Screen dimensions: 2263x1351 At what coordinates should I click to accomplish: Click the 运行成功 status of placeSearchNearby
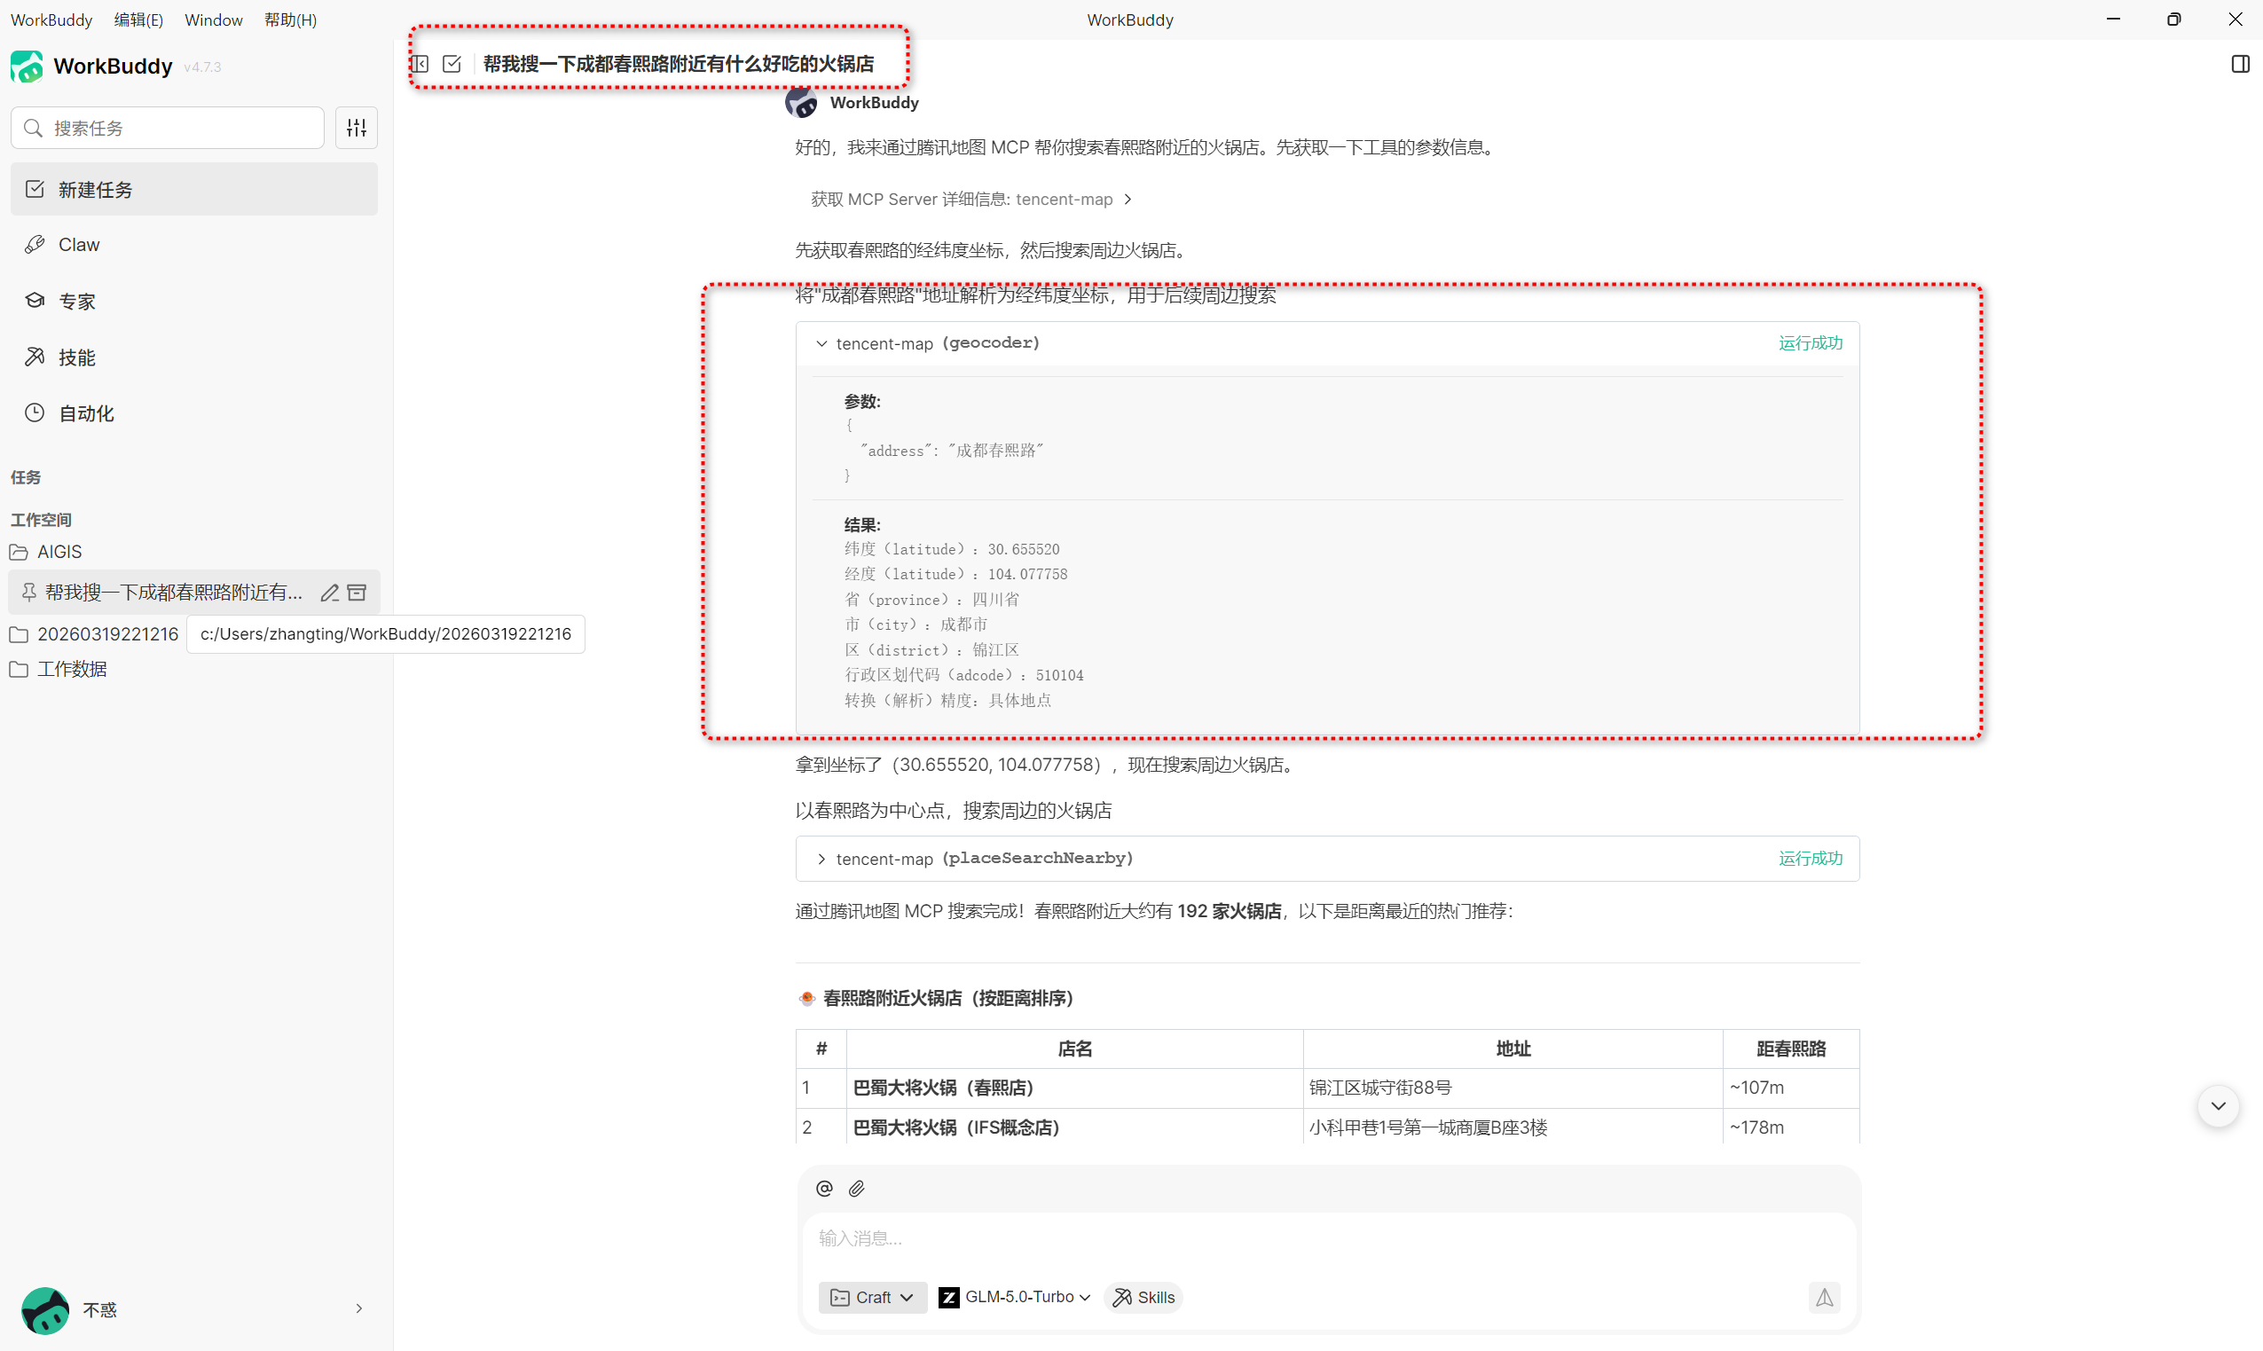pos(1810,859)
